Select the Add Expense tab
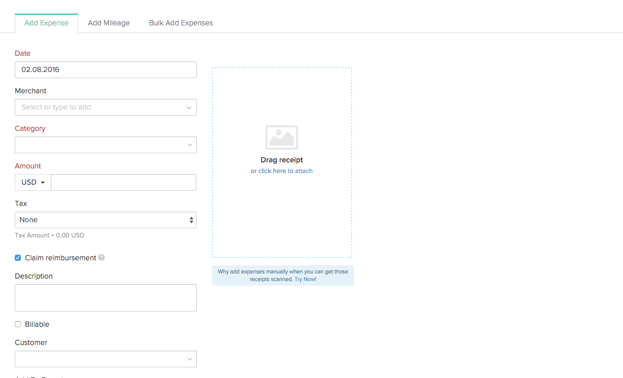Screen dimensions: 623x378 [46, 23]
